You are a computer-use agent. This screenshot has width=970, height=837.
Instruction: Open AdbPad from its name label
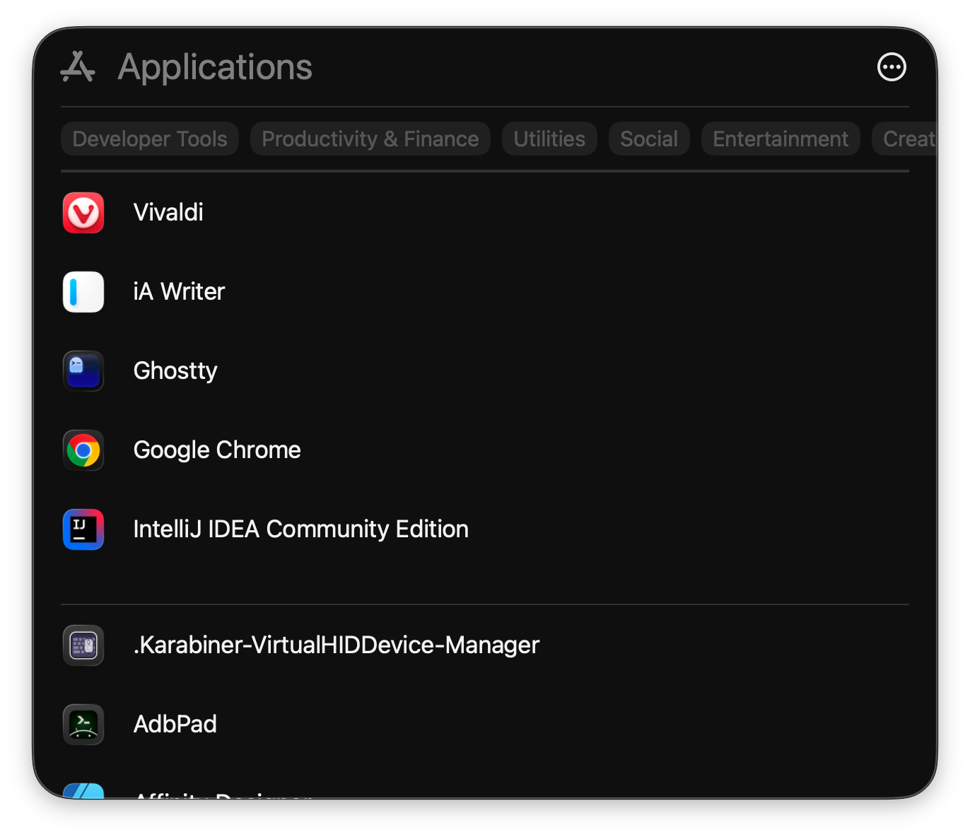point(175,724)
